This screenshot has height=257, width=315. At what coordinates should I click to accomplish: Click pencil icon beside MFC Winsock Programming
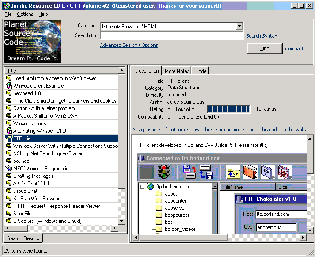click(x=9, y=168)
